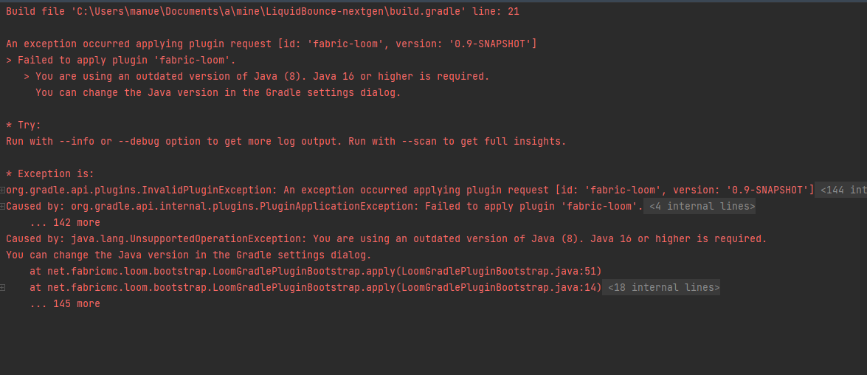Click the '... 145 more' line

tap(65, 304)
